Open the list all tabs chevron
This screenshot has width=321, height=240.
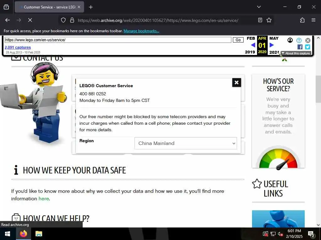click(x=259, y=7)
